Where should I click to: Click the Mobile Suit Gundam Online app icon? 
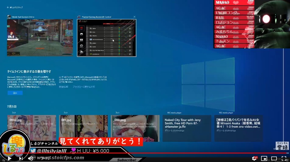[9, 17]
